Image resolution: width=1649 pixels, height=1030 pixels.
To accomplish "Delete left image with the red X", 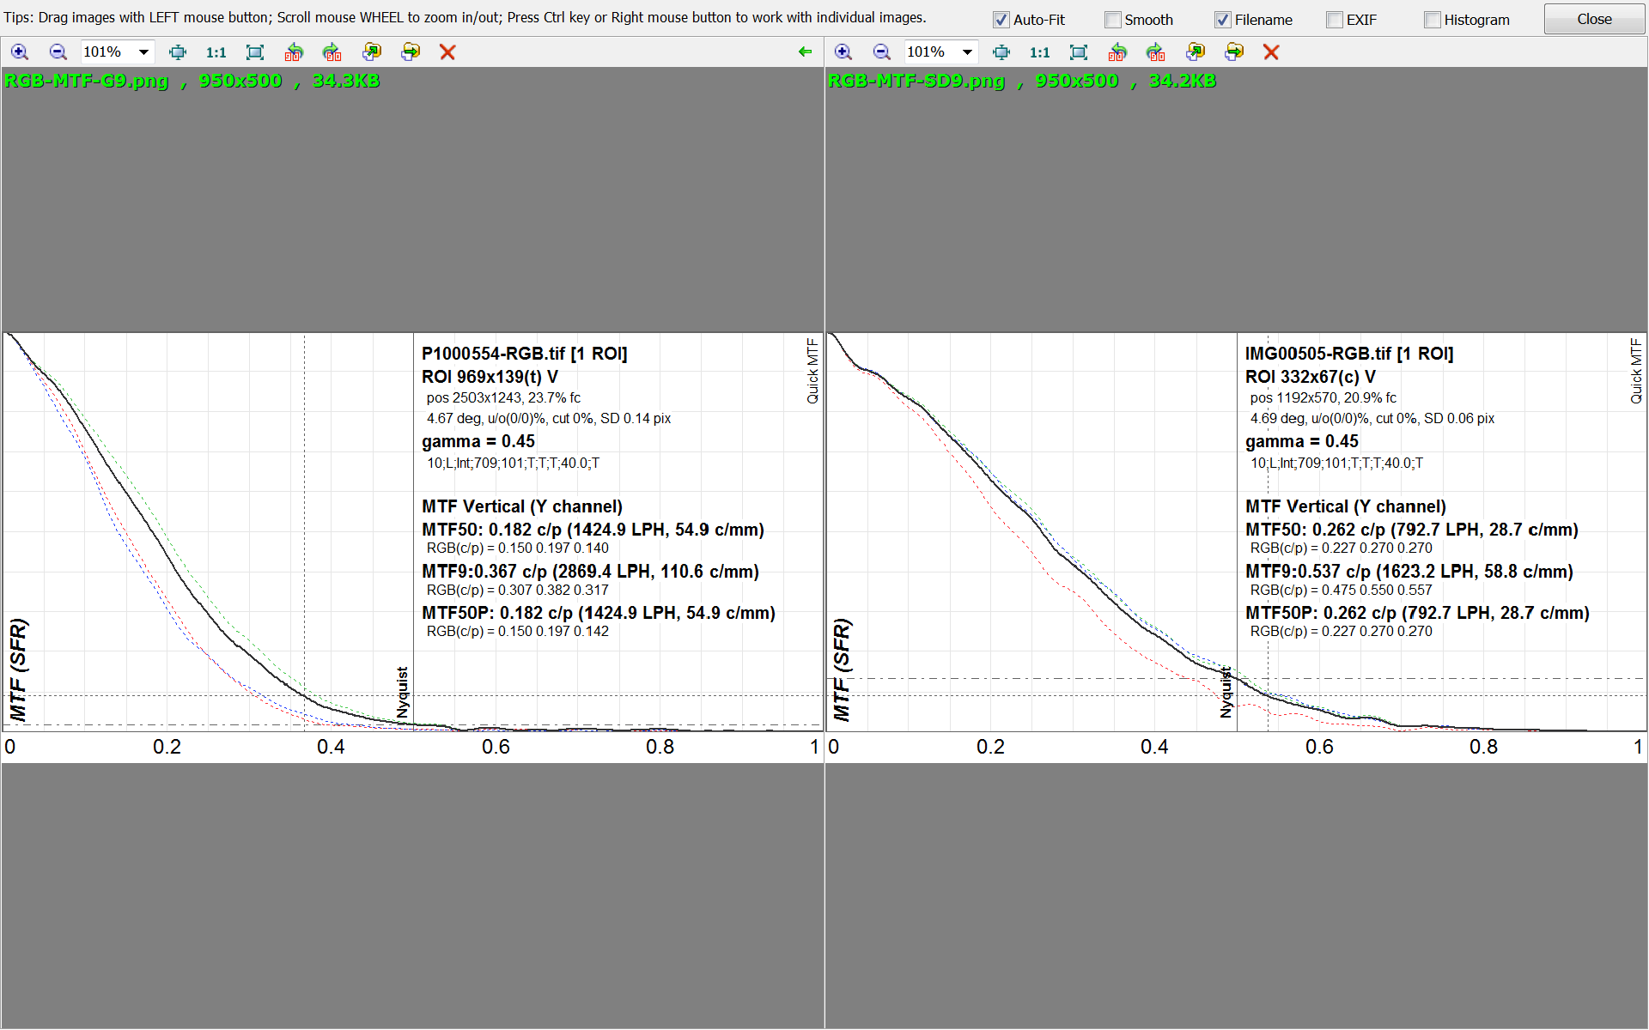I will [x=447, y=52].
